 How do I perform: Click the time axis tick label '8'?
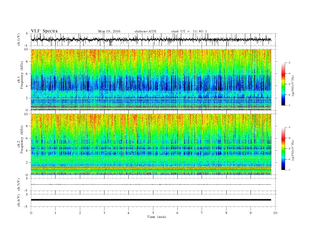click(226, 213)
